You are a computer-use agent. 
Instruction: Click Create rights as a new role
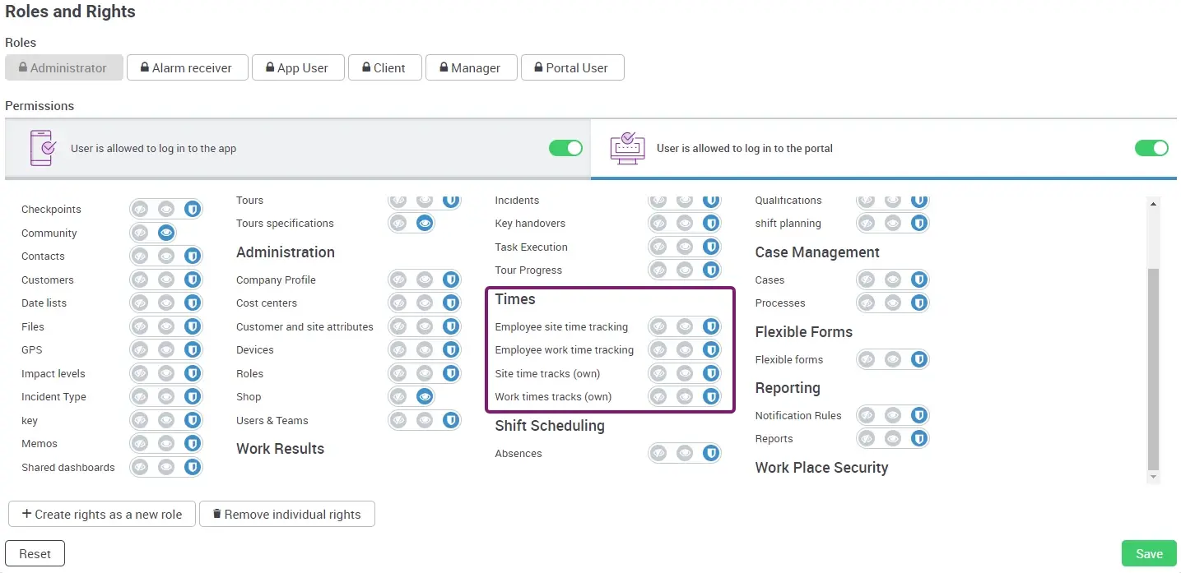[x=102, y=514]
